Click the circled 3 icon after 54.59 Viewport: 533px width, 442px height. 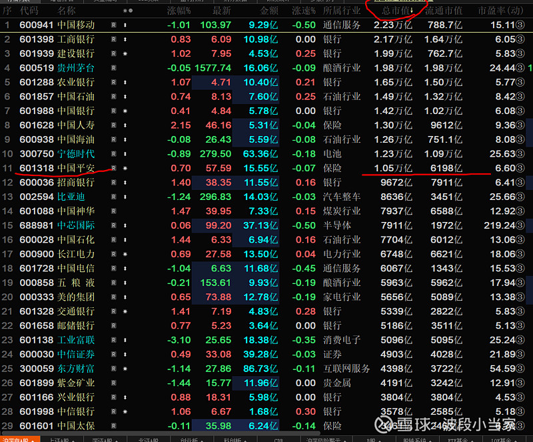[x=520, y=369]
